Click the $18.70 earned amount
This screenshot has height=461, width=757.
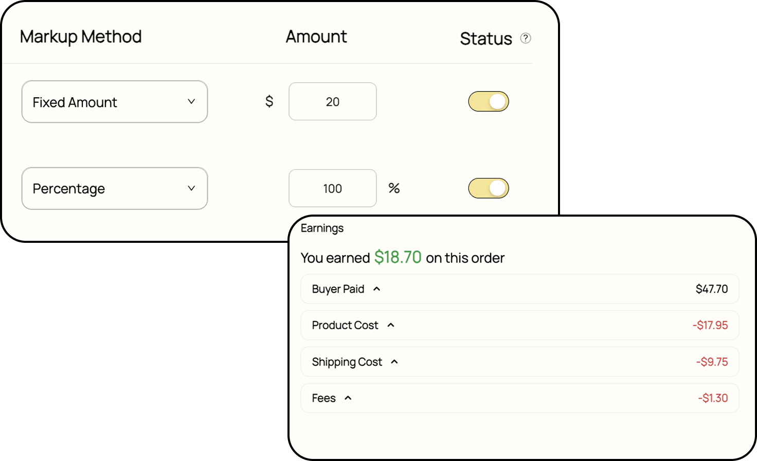[398, 257]
